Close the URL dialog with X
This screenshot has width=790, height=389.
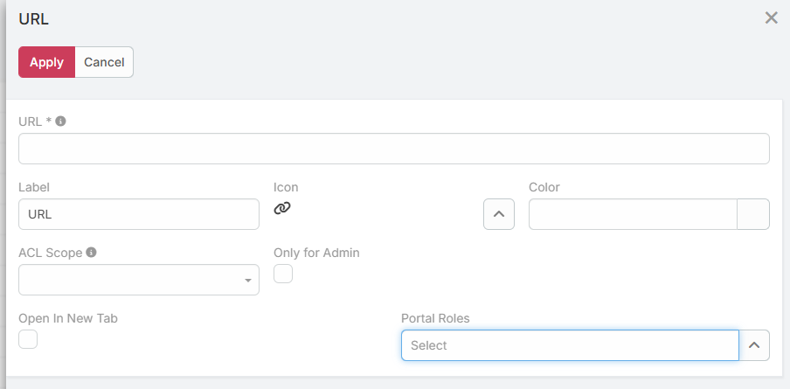point(771,17)
